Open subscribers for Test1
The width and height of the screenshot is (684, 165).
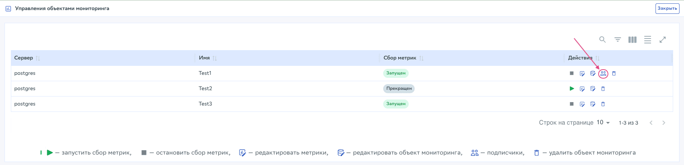pyautogui.click(x=603, y=73)
